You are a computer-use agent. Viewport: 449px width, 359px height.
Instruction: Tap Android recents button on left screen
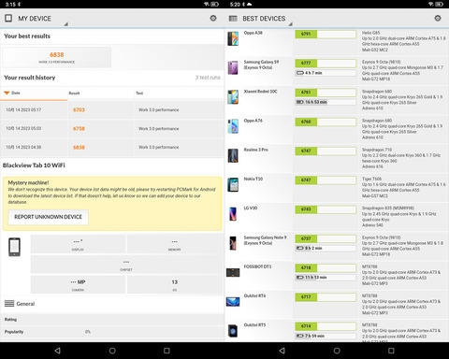click(167, 351)
